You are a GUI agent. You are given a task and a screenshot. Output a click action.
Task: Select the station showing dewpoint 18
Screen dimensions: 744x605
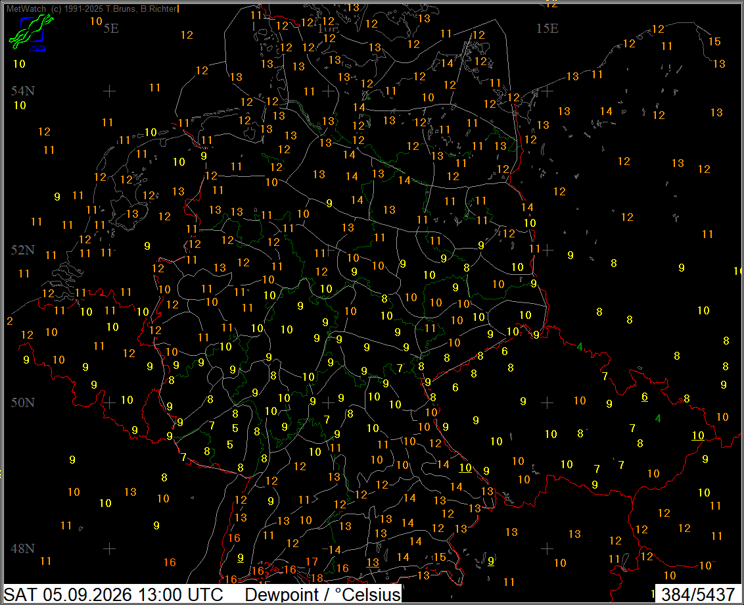(x=317, y=578)
